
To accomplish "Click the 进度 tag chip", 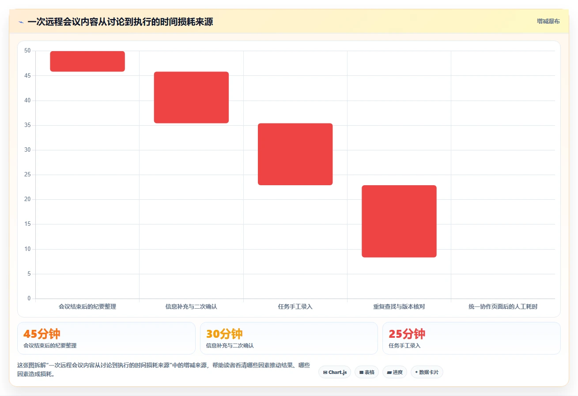I will pos(395,372).
